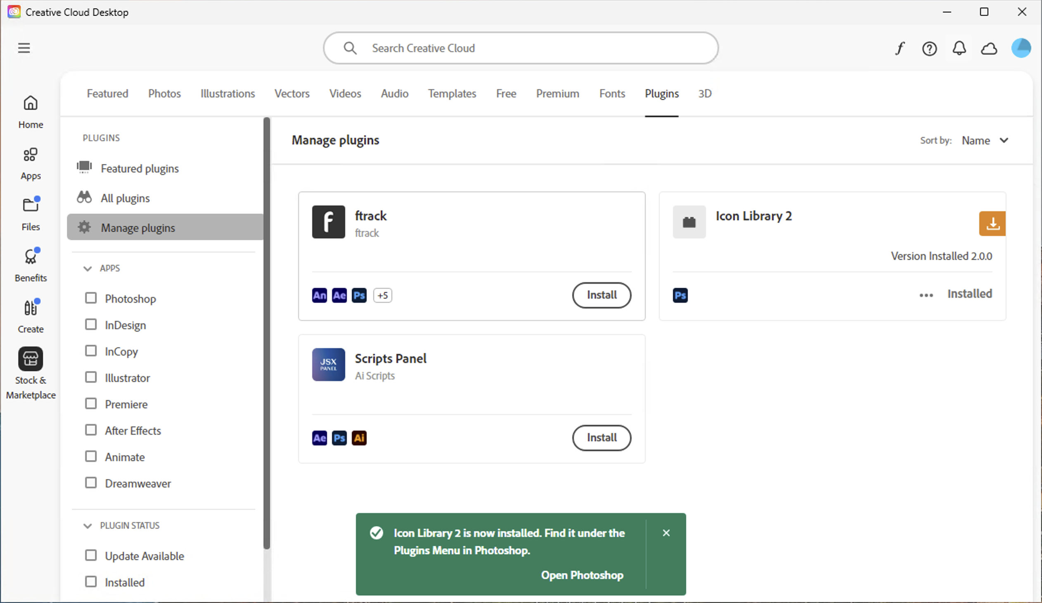Screen dimensions: 1042x603
Task: Collapse the PLUGIN STATUS section
Action: pyautogui.click(x=87, y=526)
